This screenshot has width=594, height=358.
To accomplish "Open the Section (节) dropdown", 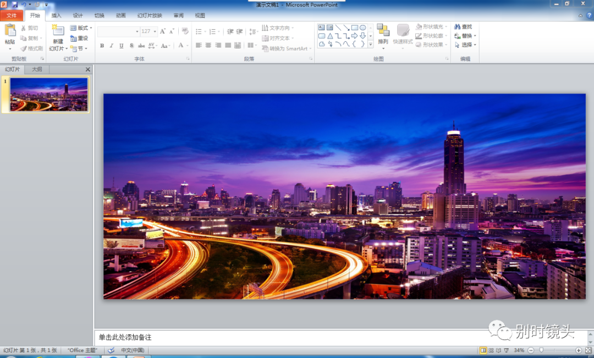I will pos(79,48).
